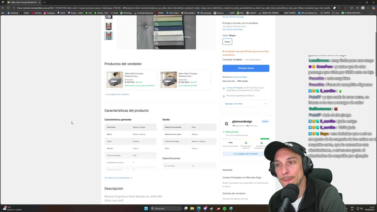Viewport: 377px width, 212px height.
Task: Click the weather widget on taskbar
Action: [12, 208]
